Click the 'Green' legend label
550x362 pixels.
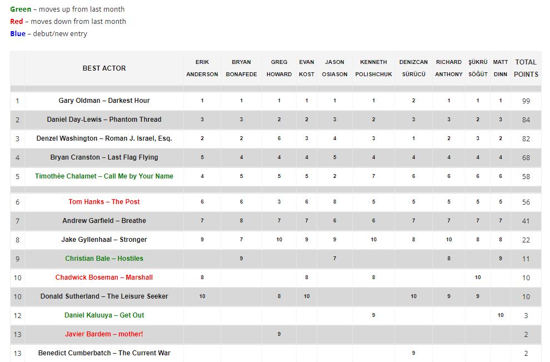point(21,9)
